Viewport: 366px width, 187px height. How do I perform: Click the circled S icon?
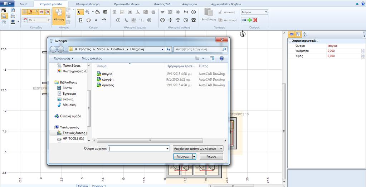194,12
